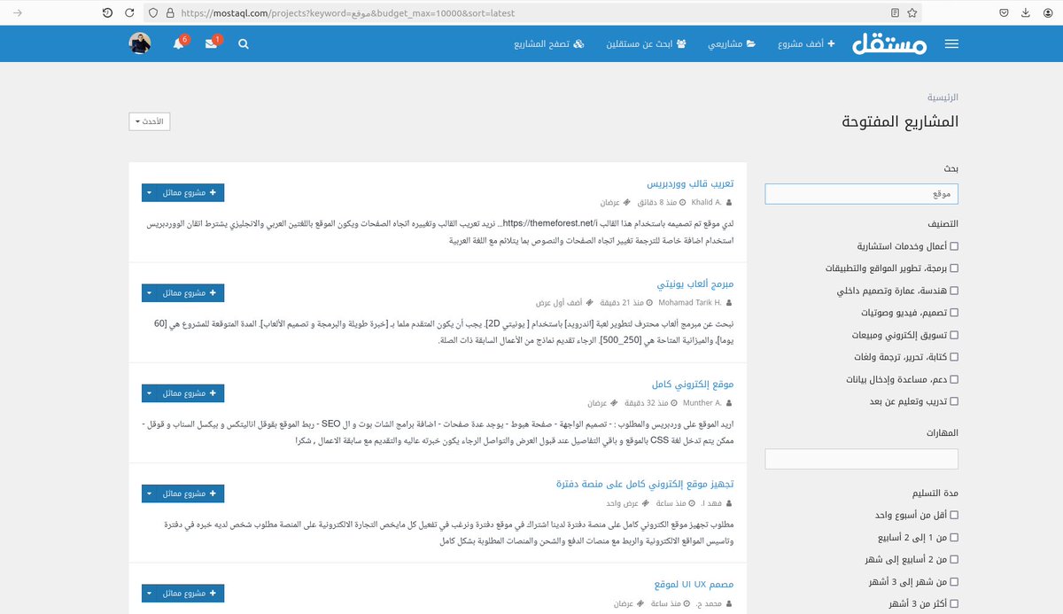Open the hamburger menu in site header
This screenshot has height=614, width=1063.
point(951,43)
